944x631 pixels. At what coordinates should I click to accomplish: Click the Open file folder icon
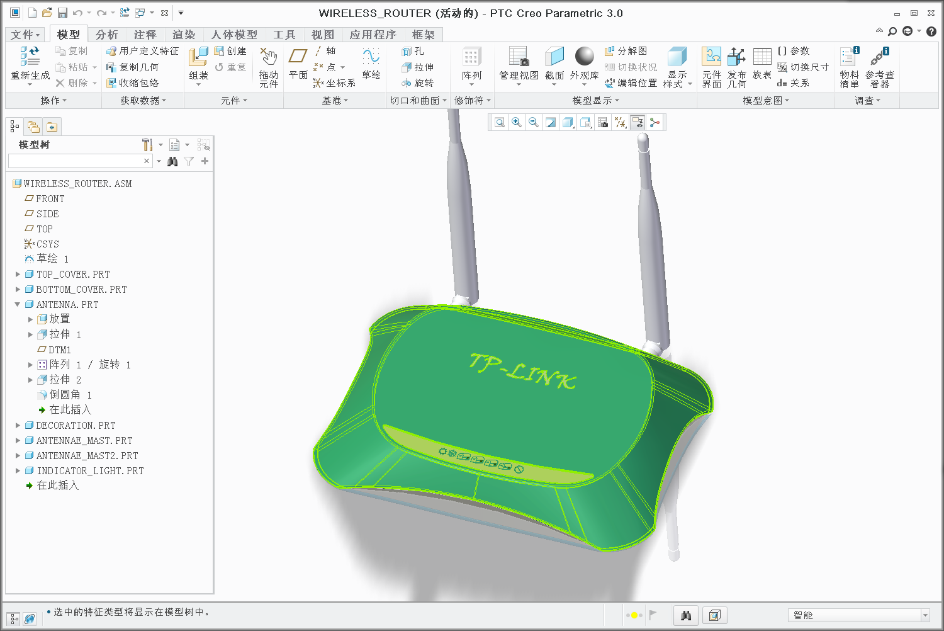47,13
